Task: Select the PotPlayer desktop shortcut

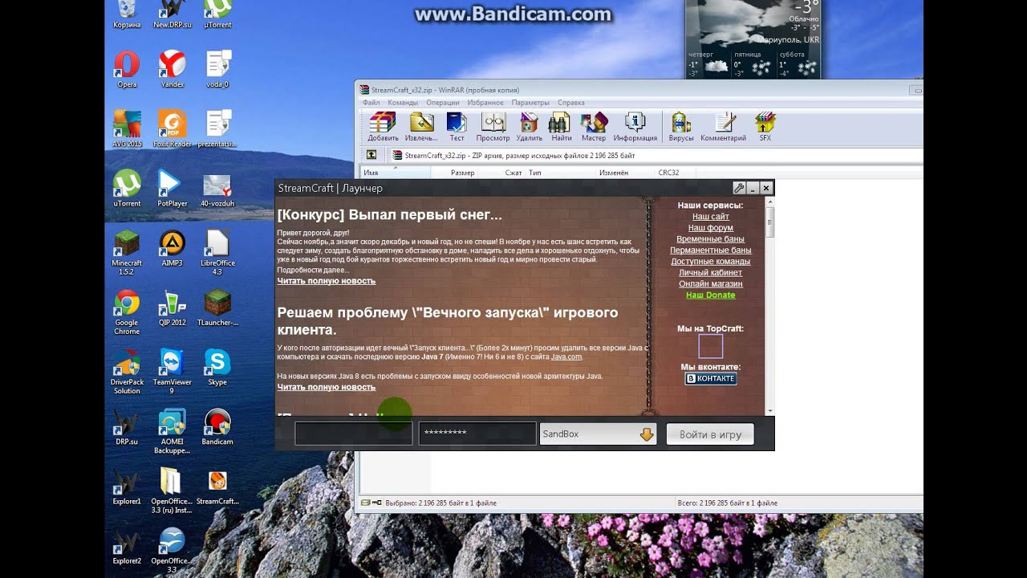Action: pos(173,189)
